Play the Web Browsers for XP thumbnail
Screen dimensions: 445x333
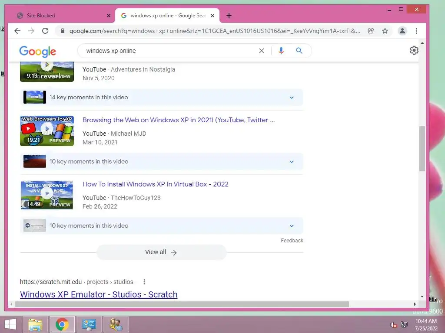coord(47,131)
